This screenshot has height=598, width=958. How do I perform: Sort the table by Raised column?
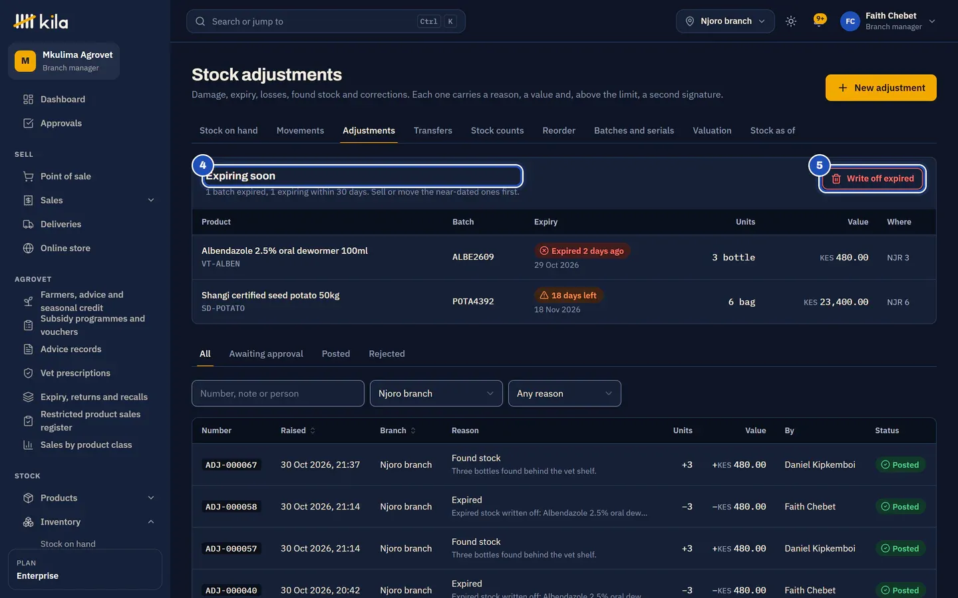coord(298,431)
